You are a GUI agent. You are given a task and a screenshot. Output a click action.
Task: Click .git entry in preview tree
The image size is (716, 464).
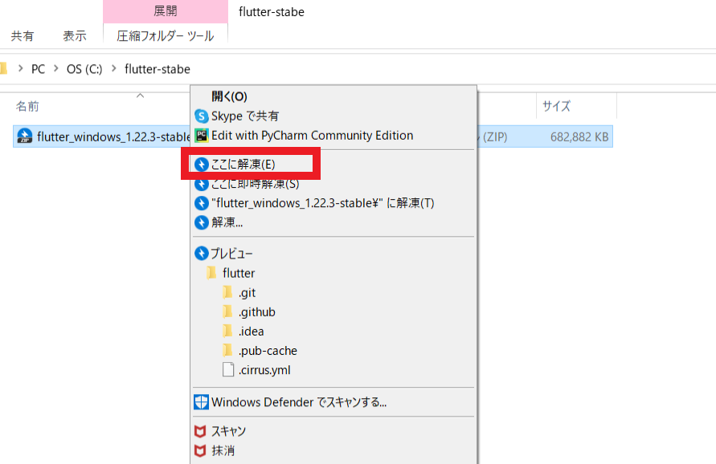[247, 292]
